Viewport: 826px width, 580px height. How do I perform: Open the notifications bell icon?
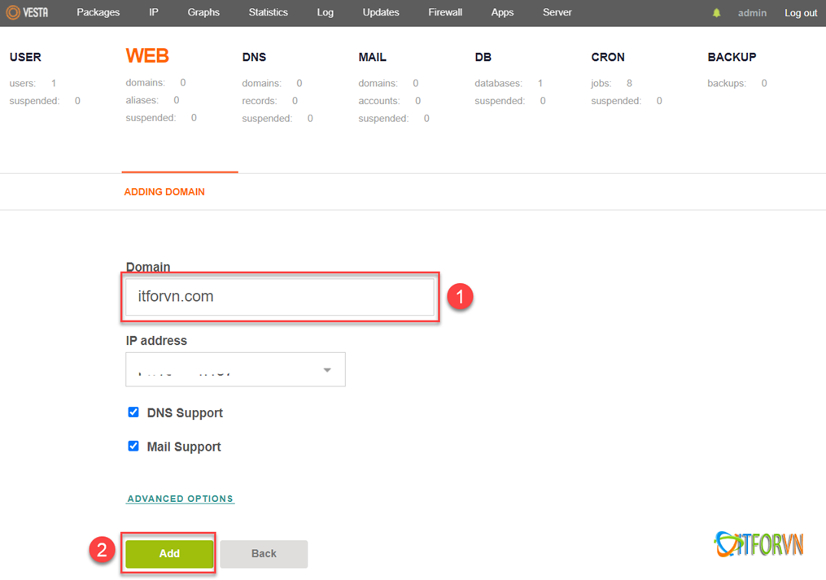717,13
